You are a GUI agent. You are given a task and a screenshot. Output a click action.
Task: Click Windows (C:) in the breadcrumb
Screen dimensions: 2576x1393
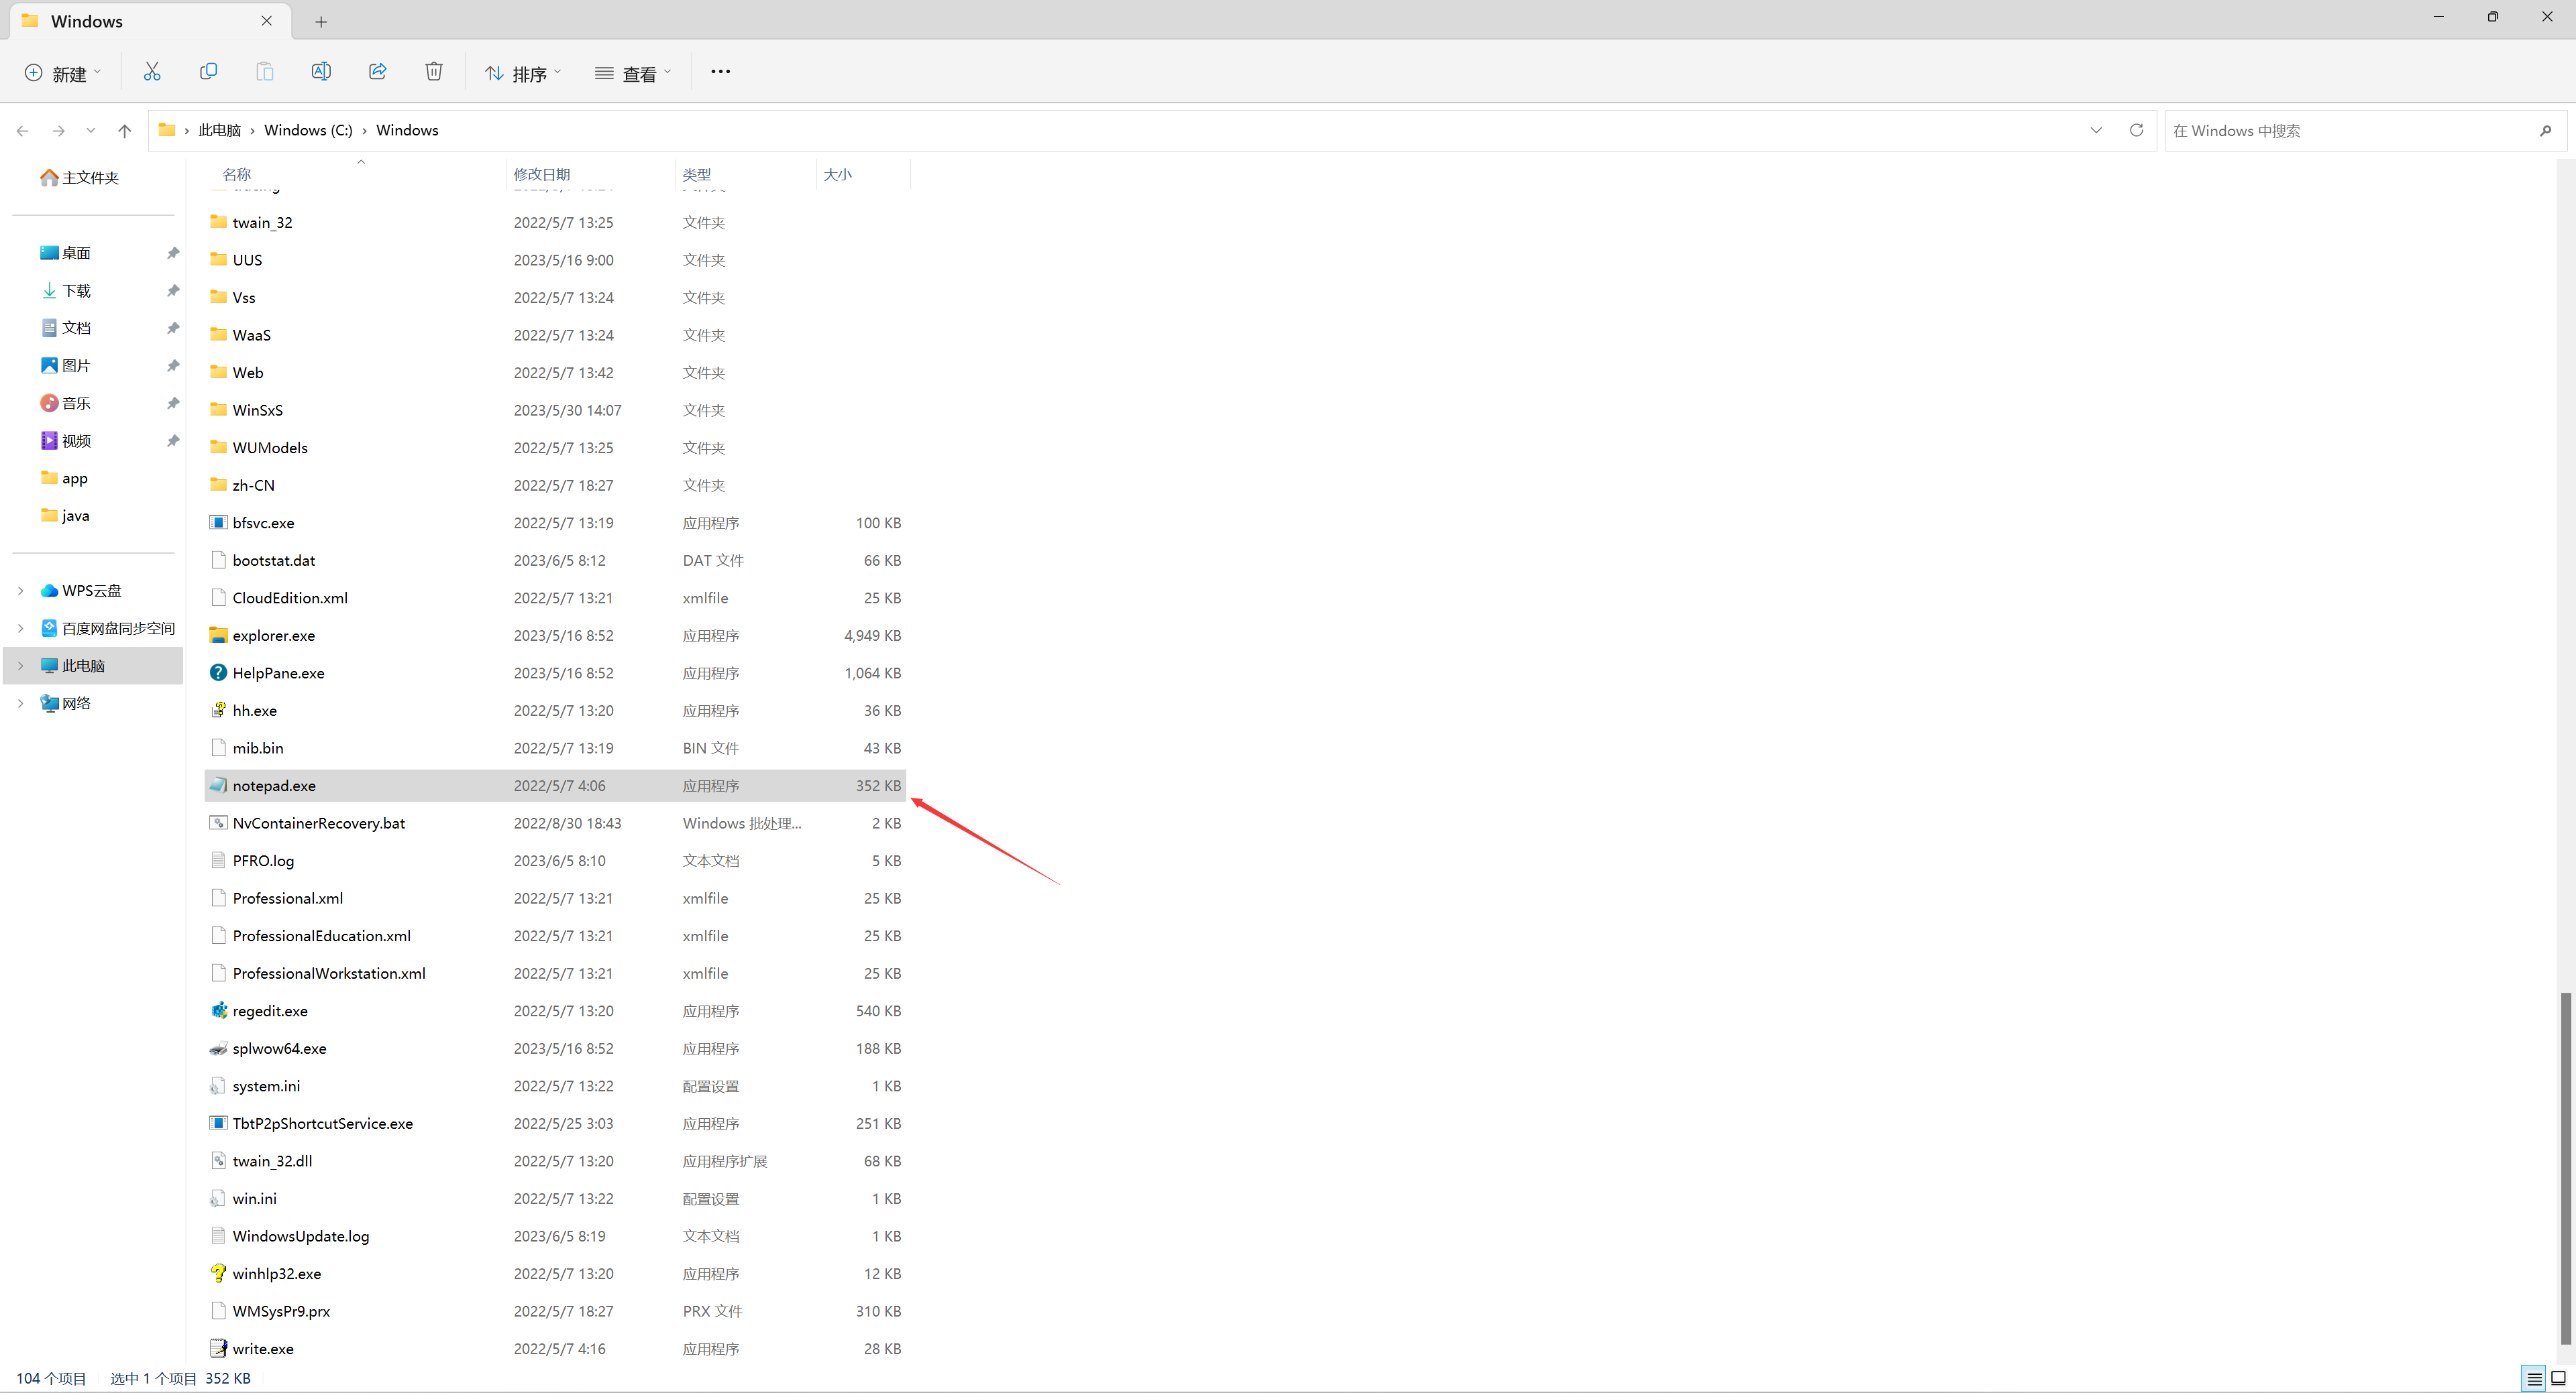coord(308,130)
